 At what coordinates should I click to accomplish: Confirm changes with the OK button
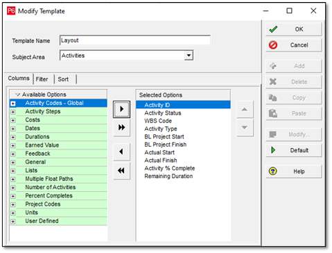293,29
